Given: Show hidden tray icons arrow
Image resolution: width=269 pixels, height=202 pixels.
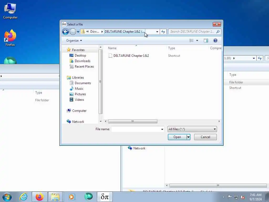Looking at the screenshot, I should pos(223,197).
